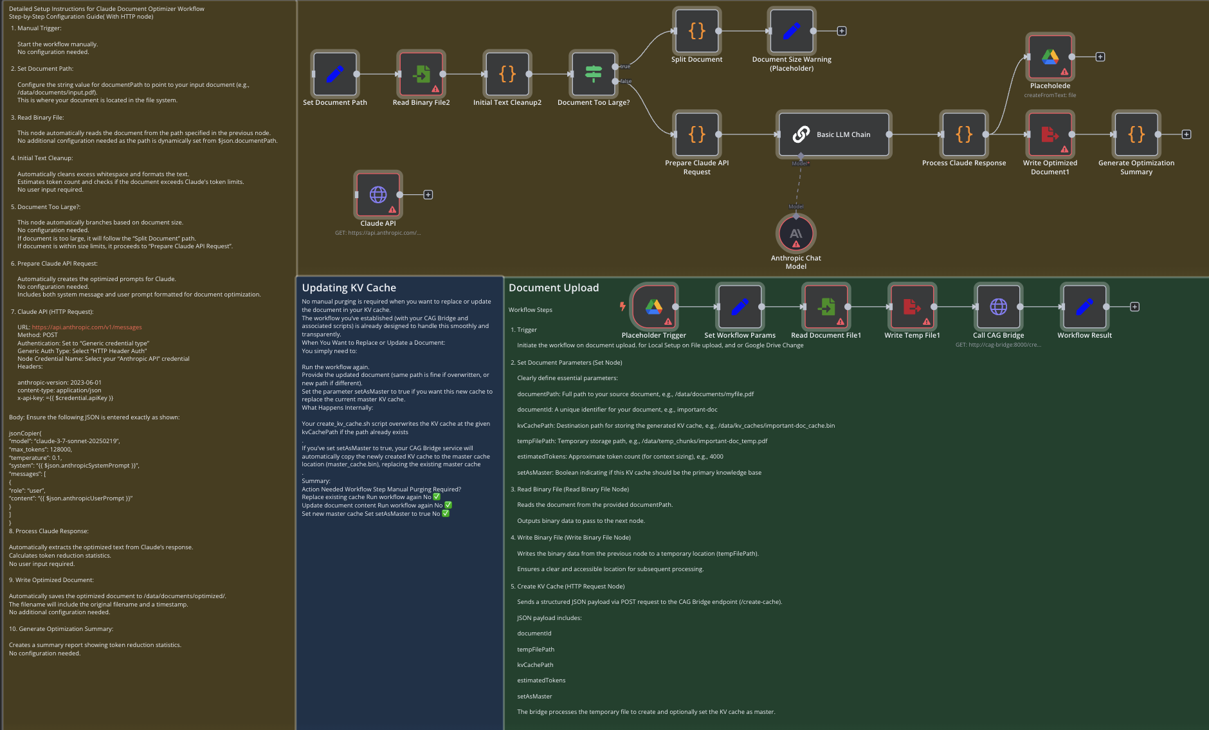The height and width of the screenshot is (730, 1209).
Task: Open the Process Claude Response code node
Action: (x=963, y=134)
